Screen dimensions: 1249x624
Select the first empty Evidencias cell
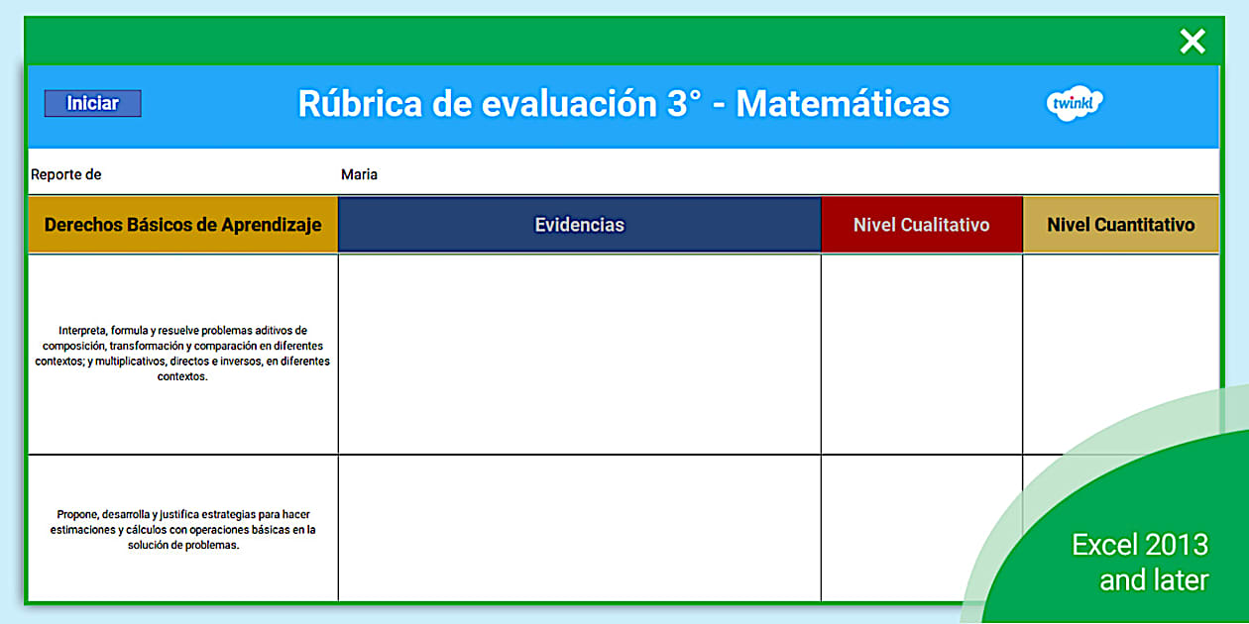tap(580, 352)
